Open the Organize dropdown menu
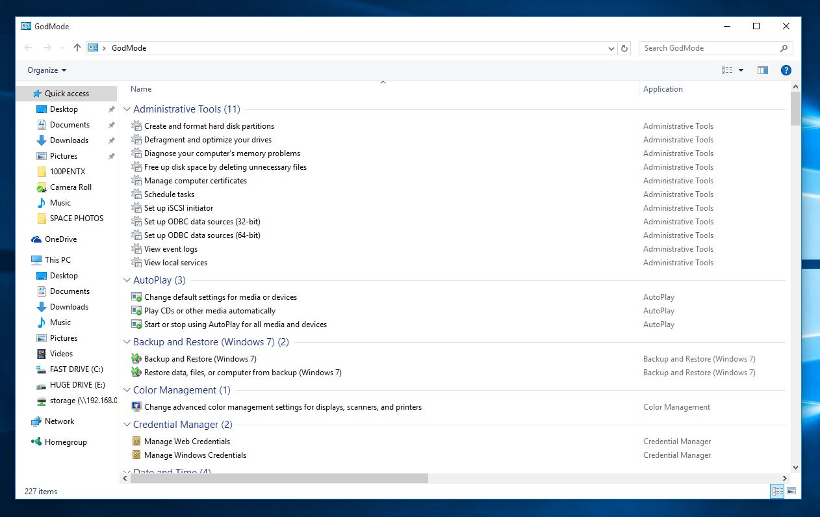The image size is (820, 517). tap(47, 70)
